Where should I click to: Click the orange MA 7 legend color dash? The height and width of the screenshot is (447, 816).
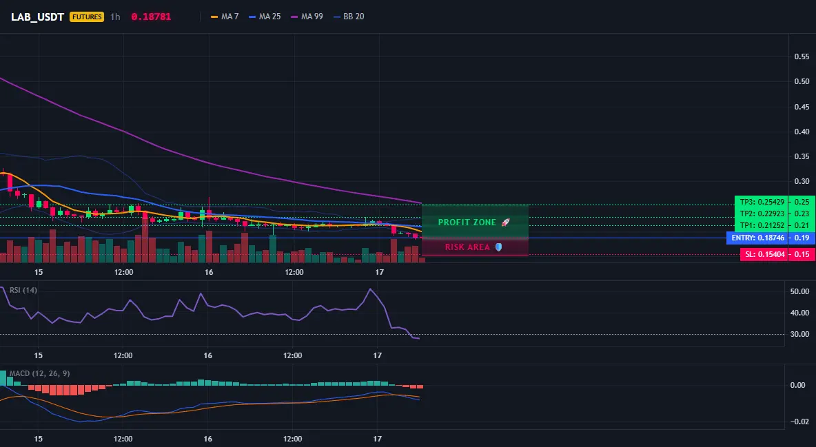[214, 17]
